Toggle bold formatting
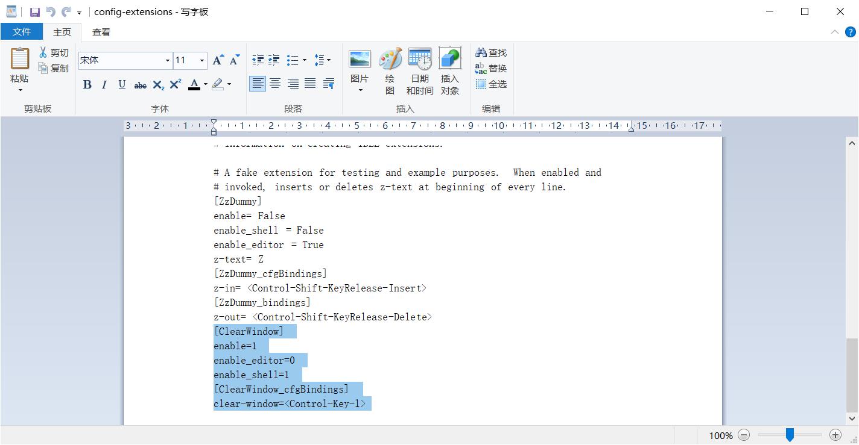The image size is (859, 445). click(x=87, y=84)
